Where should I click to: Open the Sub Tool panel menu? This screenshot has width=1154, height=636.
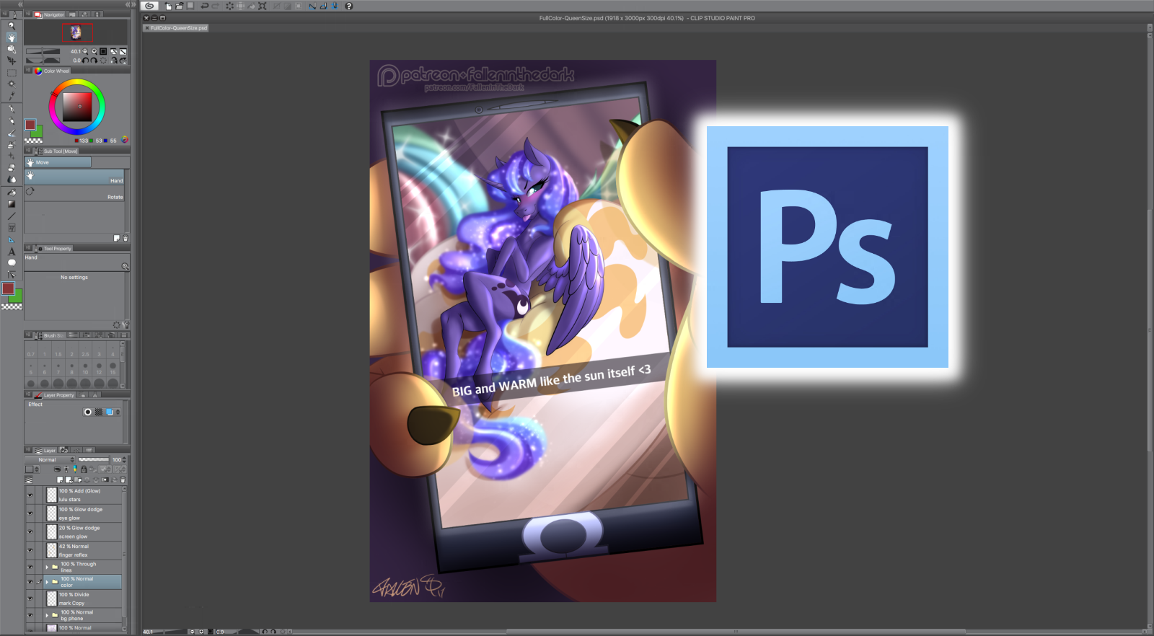28,151
